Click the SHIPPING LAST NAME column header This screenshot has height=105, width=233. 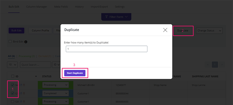(x=205, y=77)
